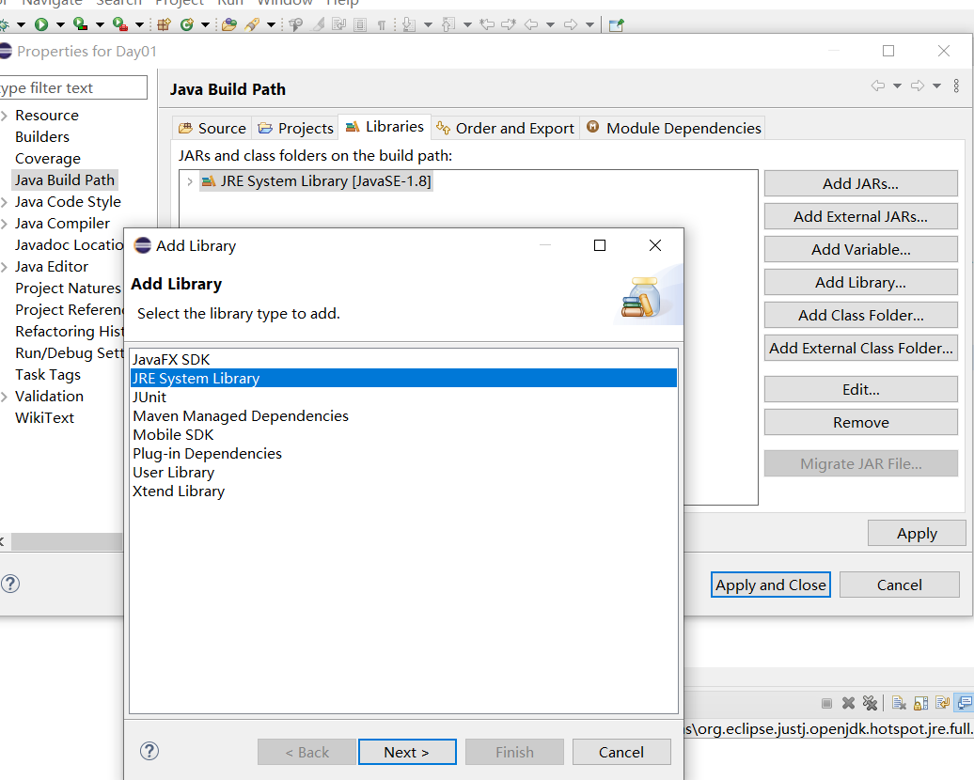The width and height of the screenshot is (974, 780).
Task: Click the New Java Class toolbar icon
Action: coord(186,24)
